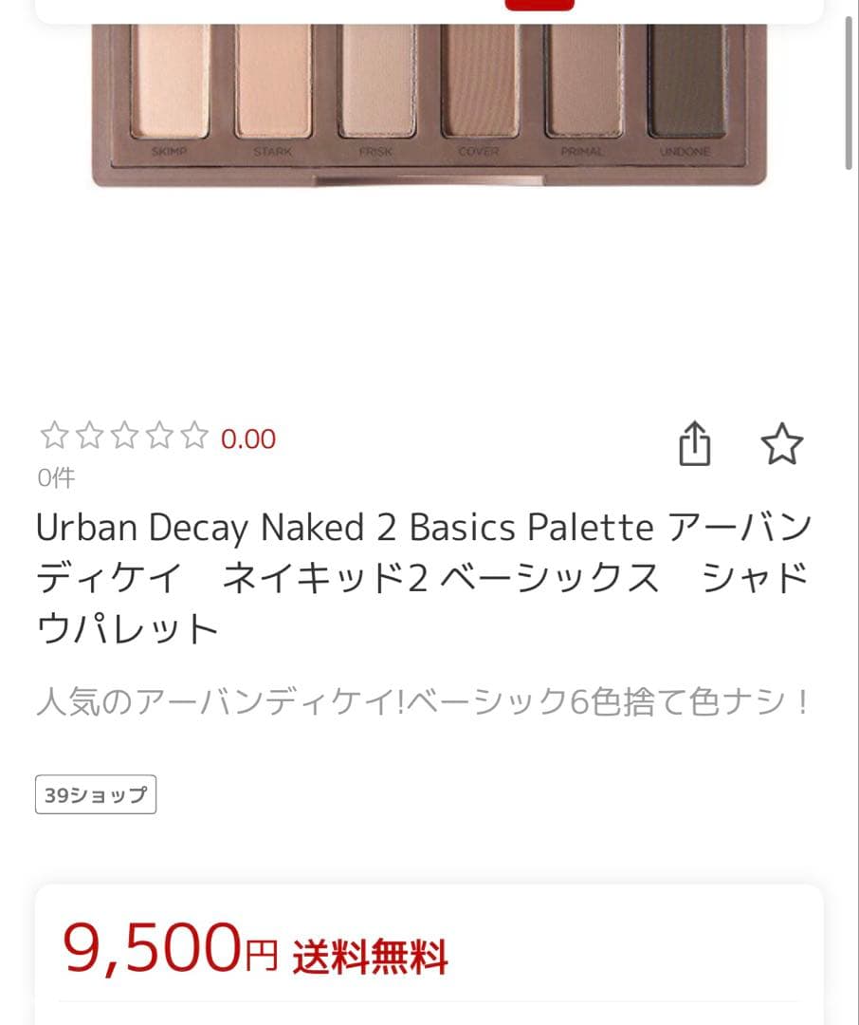
Task: Click the fifth rating star
Action: pos(194,437)
